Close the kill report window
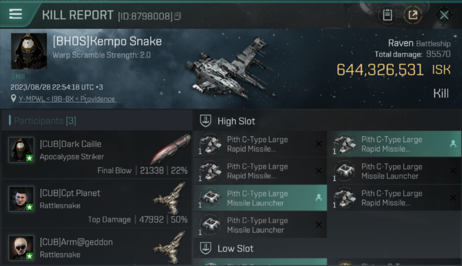The height and width of the screenshot is (266, 462). click(444, 15)
